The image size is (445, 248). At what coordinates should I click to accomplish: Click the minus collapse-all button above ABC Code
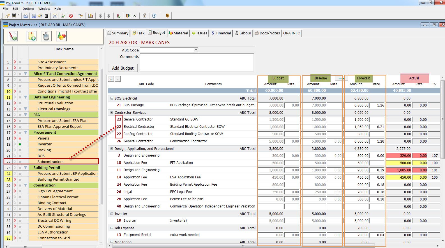coord(118,79)
